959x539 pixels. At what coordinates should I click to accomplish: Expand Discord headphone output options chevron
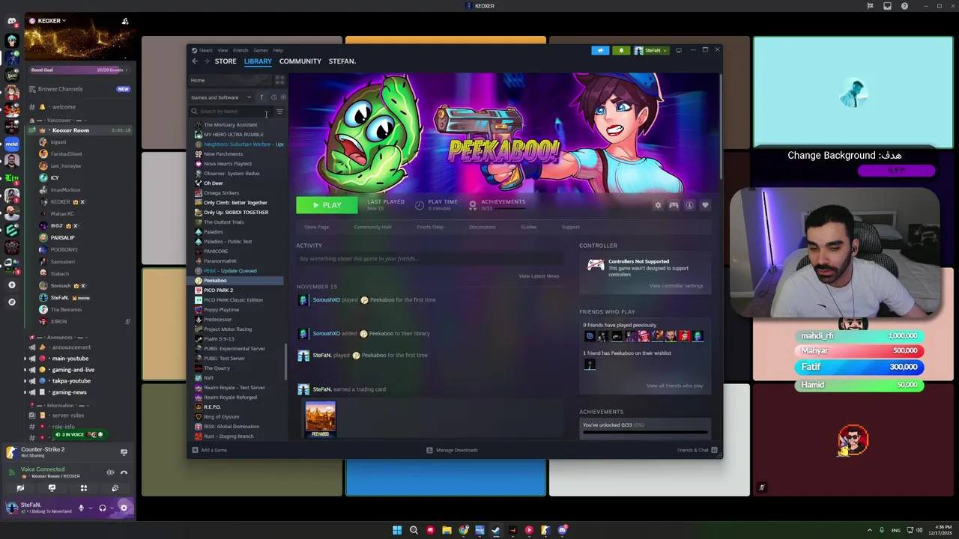[x=112, y=508]
